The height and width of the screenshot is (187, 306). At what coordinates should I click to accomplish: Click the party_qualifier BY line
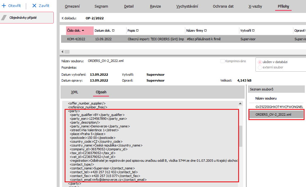point(97,115)
